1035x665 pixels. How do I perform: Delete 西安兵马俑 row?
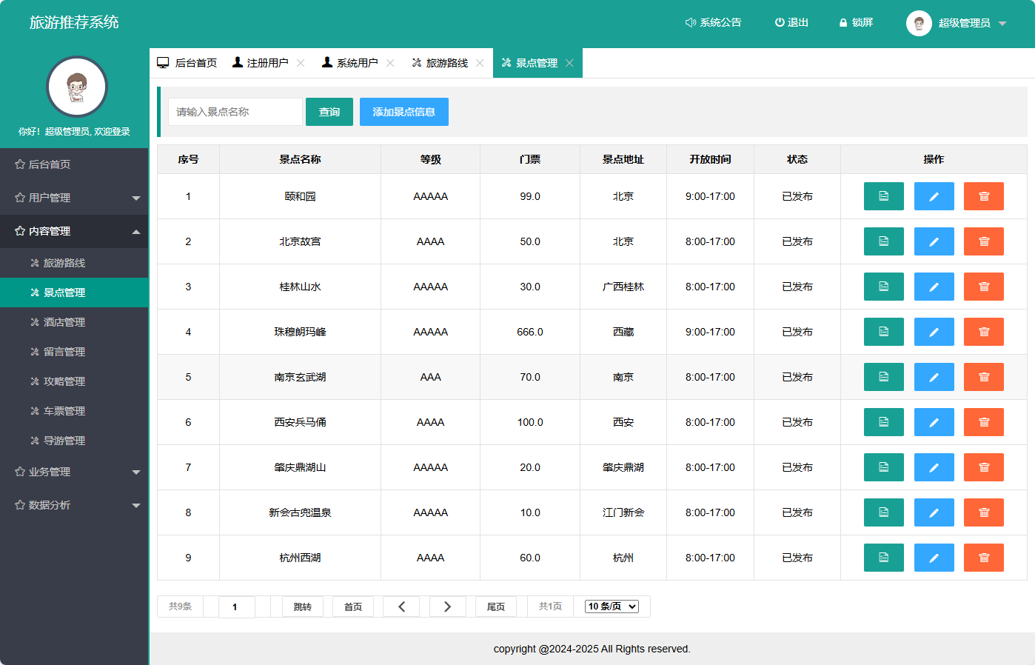(984, 422)
